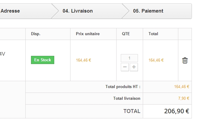The width and height of the screenshot is (200, 122).
Task: Click the Total produits HT label
Action: click(x=123, y=87)
